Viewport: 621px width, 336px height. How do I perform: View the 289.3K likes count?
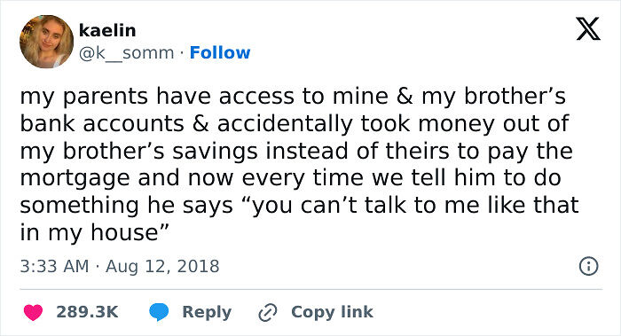(87, 312)
